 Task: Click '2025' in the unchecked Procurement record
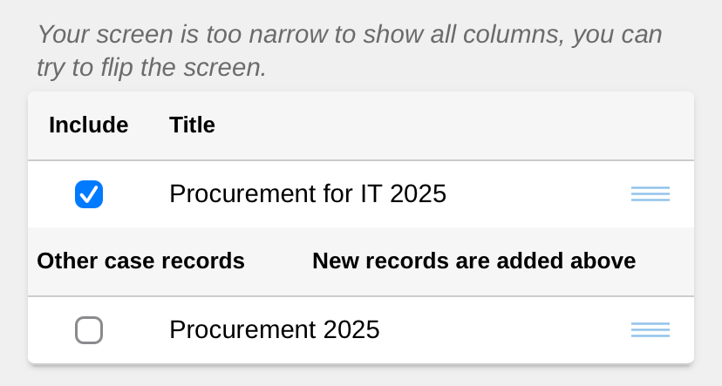351,329
